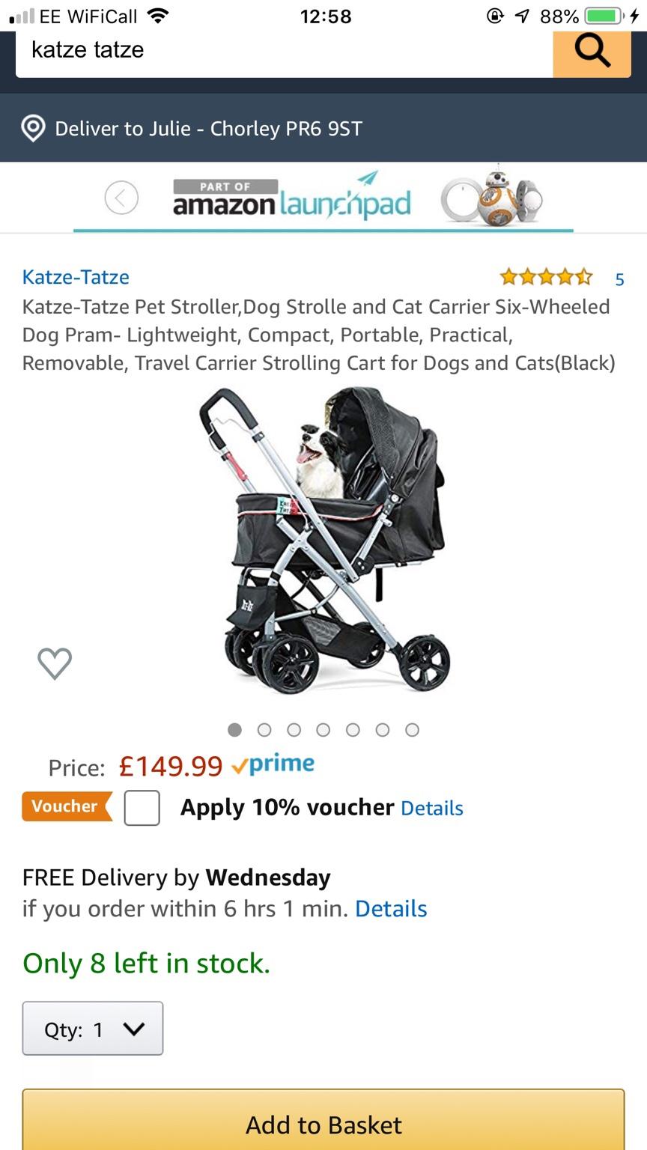The image size is (647, 1150).
Task: Tap the Amazon Launchpad logo banner
Action: point(292,198)
